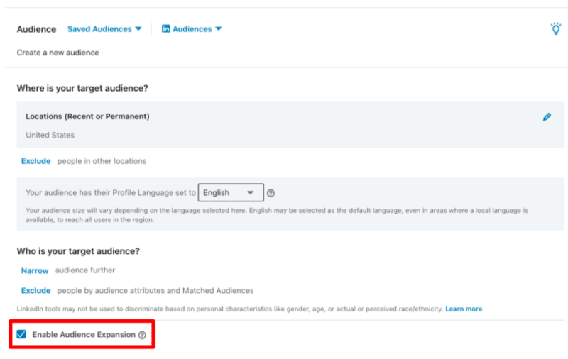The image size is (568, 359).
Task: Click the United States location entry
Action: [x=50, y=135]
